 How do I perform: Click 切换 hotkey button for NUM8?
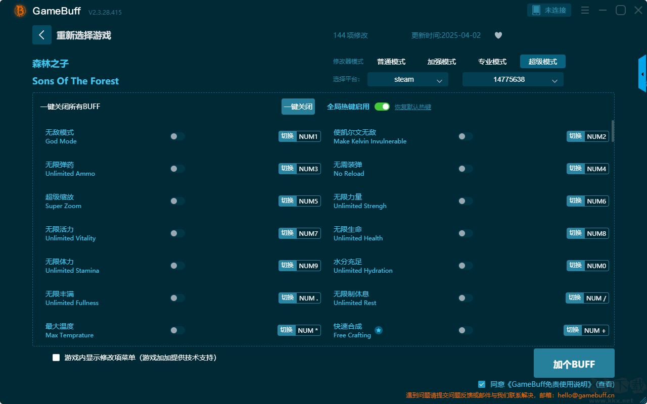click(576, 233)
